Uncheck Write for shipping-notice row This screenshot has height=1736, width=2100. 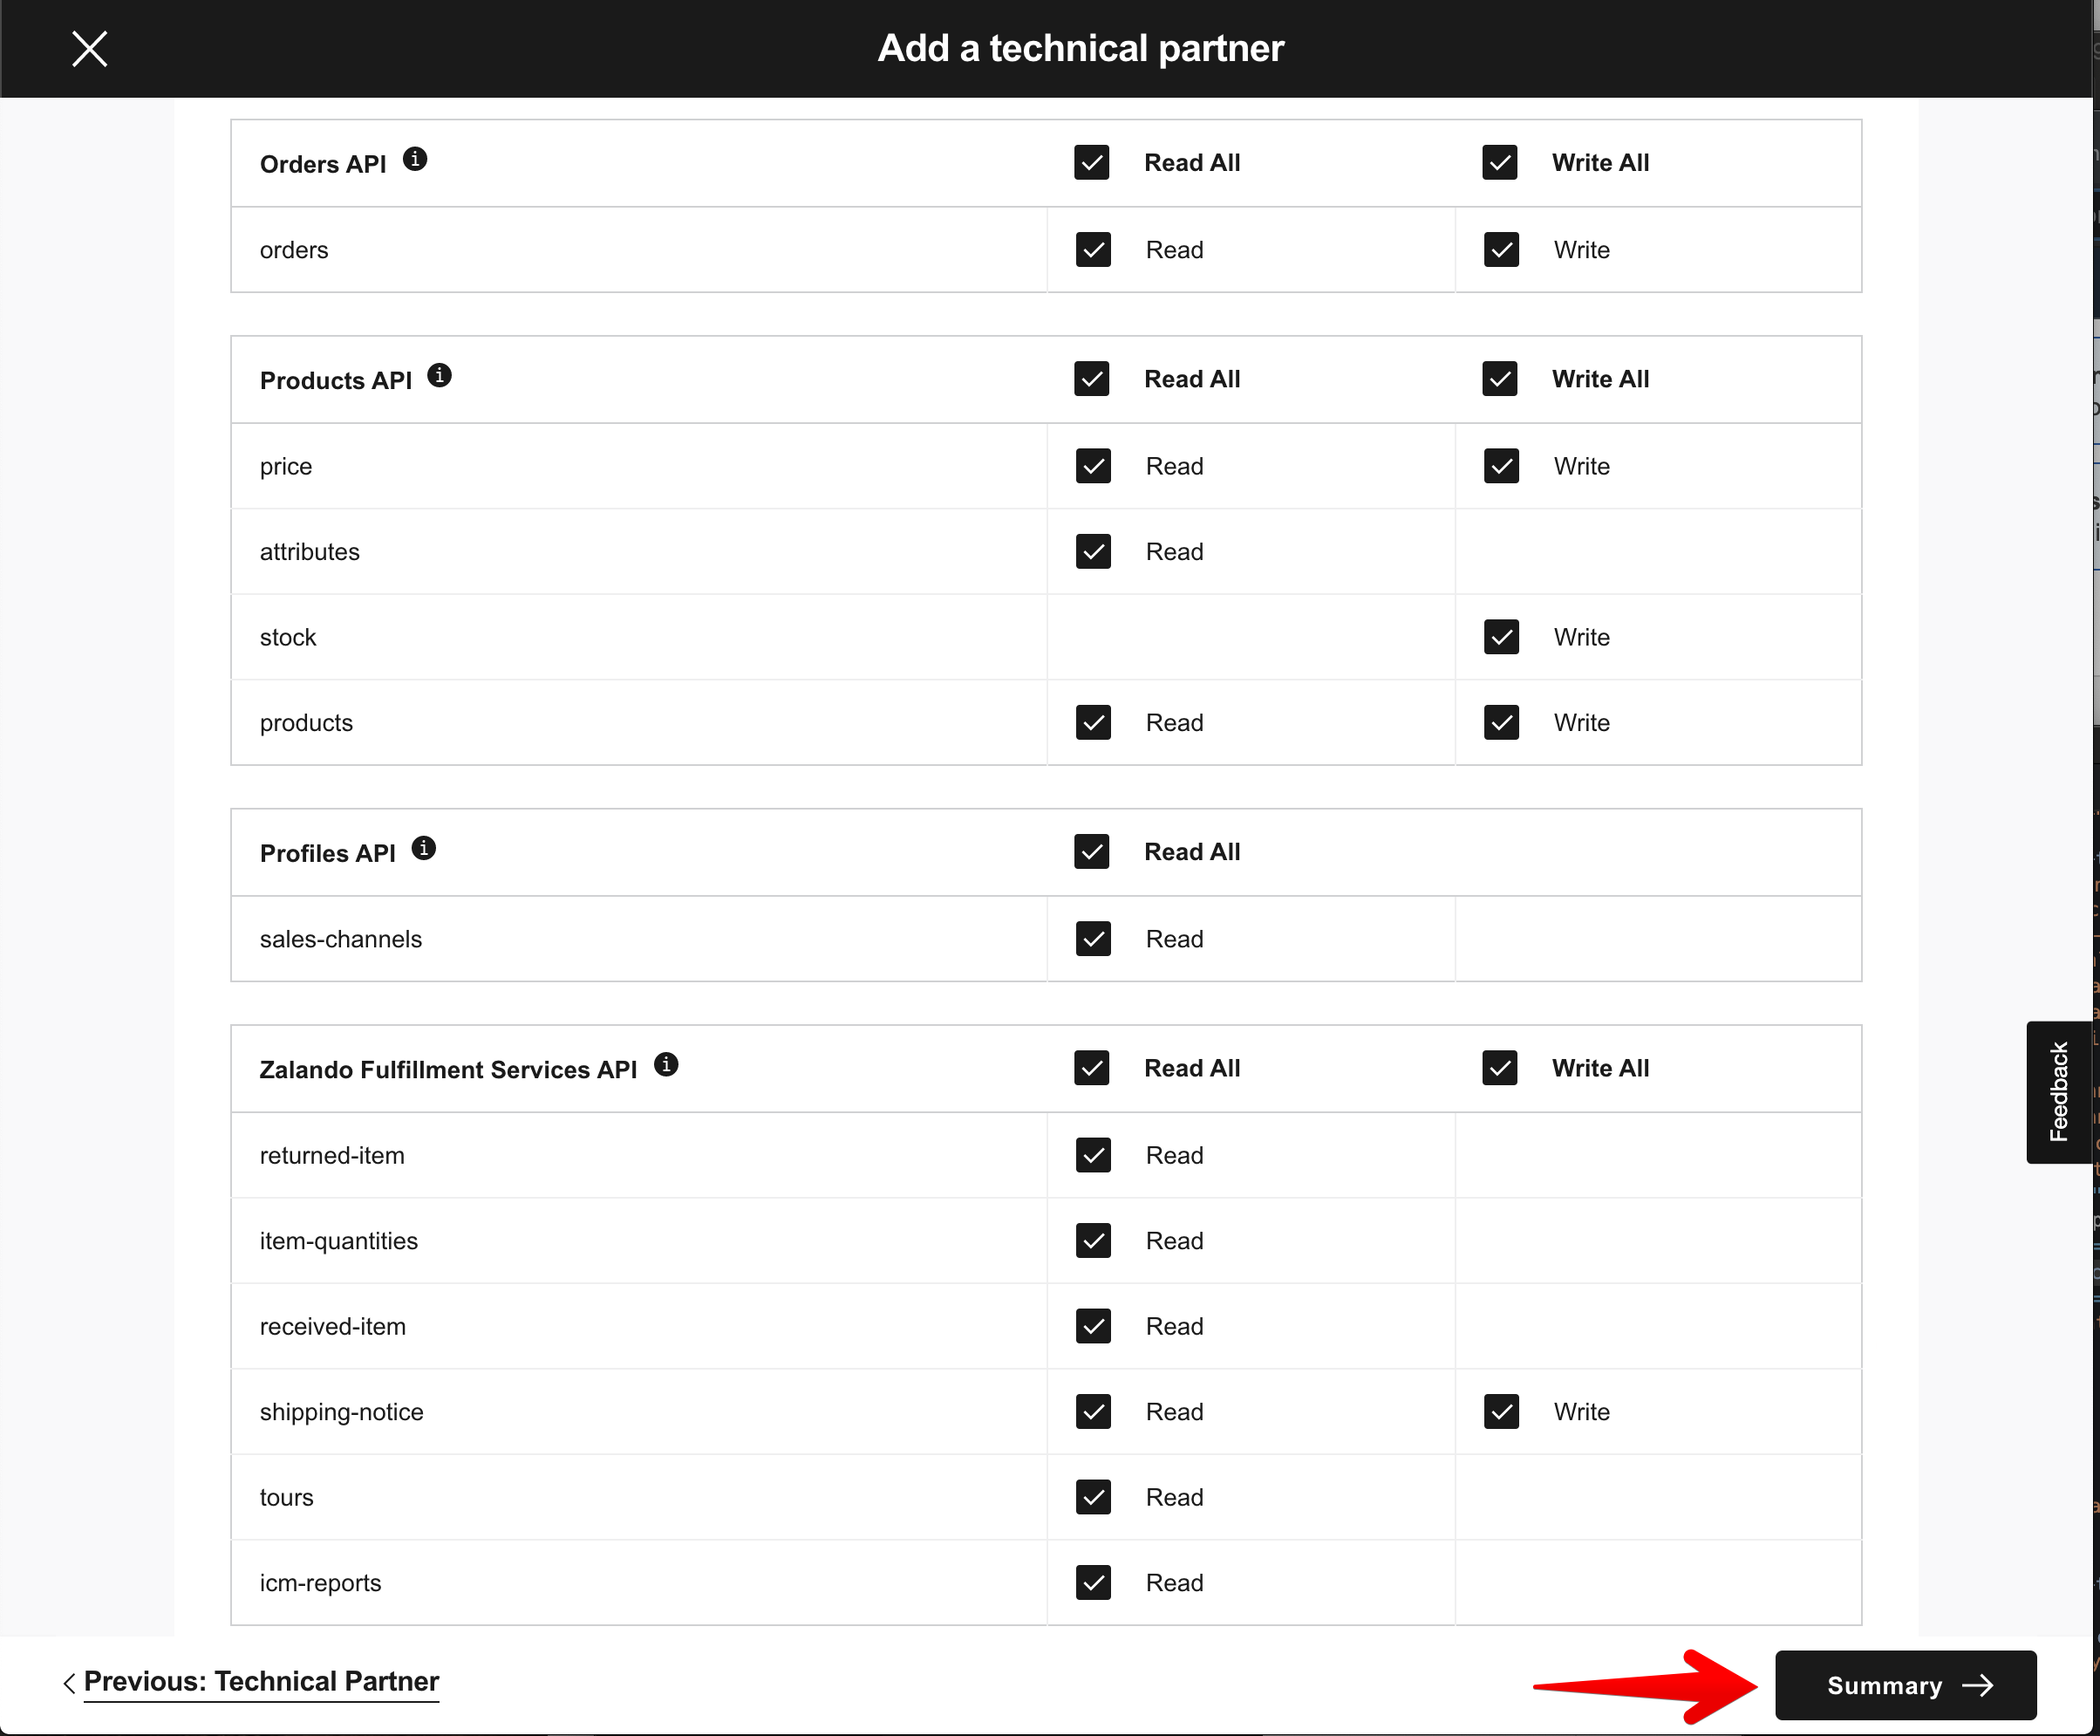[1501, 1412]
